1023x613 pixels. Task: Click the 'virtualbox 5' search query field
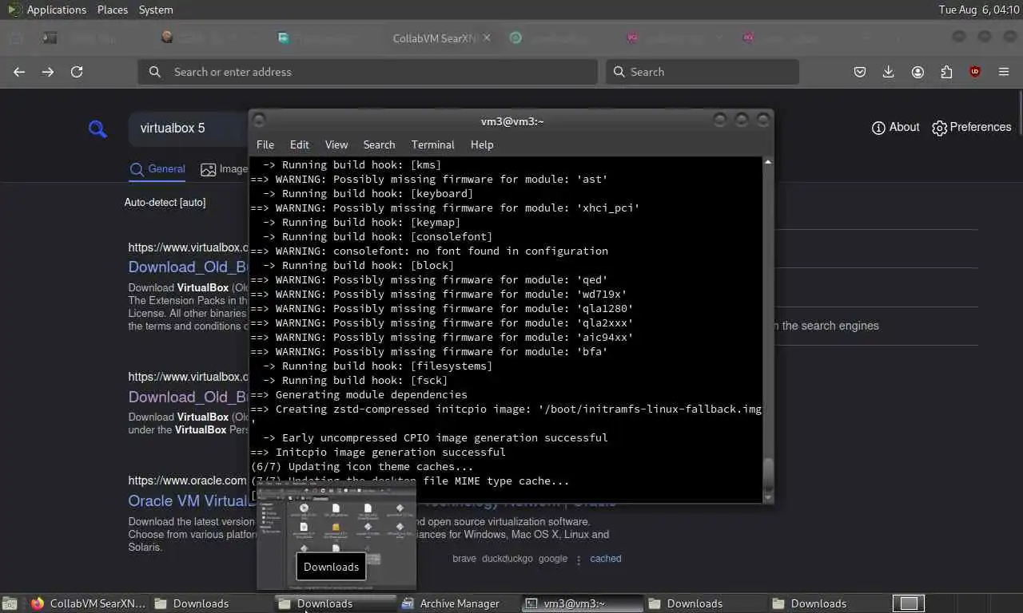click(189, 129)
